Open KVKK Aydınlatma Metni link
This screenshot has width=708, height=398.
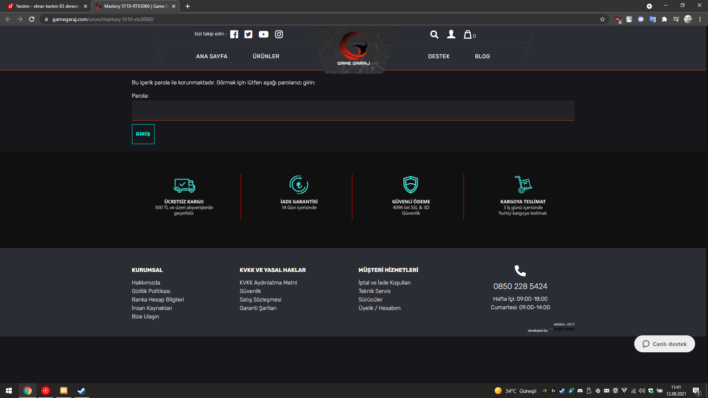click(268, 283)
